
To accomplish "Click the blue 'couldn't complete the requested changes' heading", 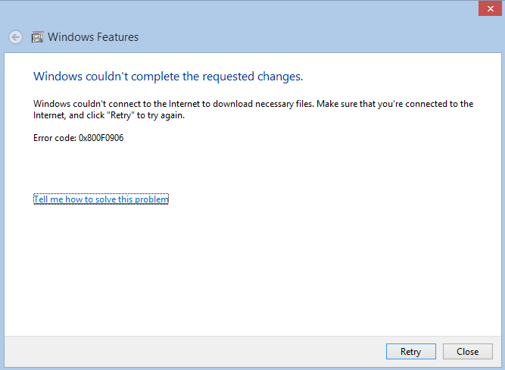I will pyautogui.click(x=168, y=77).
